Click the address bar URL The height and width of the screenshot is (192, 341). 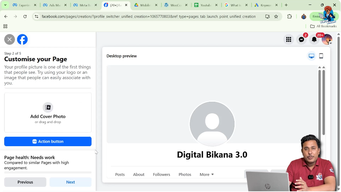(148, 16)
